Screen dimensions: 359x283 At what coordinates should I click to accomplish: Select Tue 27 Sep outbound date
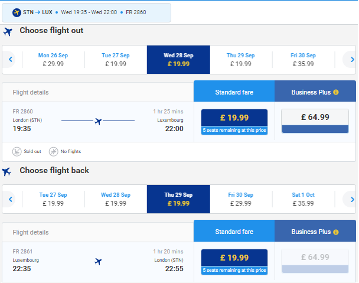click(x=115, y=60)
